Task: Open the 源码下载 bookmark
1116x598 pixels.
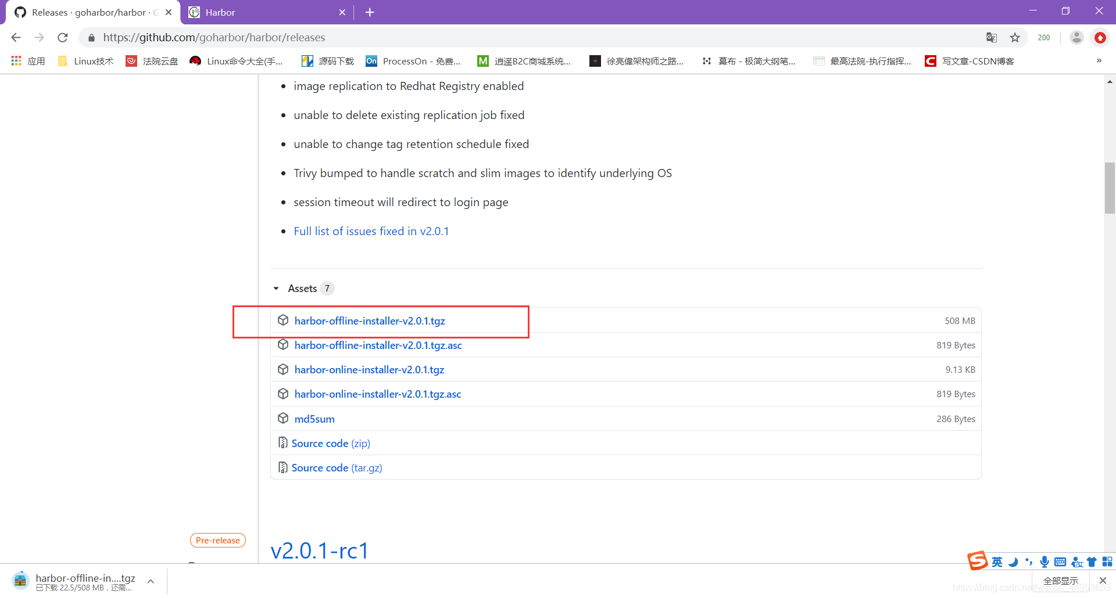Action: pos(328,61)
